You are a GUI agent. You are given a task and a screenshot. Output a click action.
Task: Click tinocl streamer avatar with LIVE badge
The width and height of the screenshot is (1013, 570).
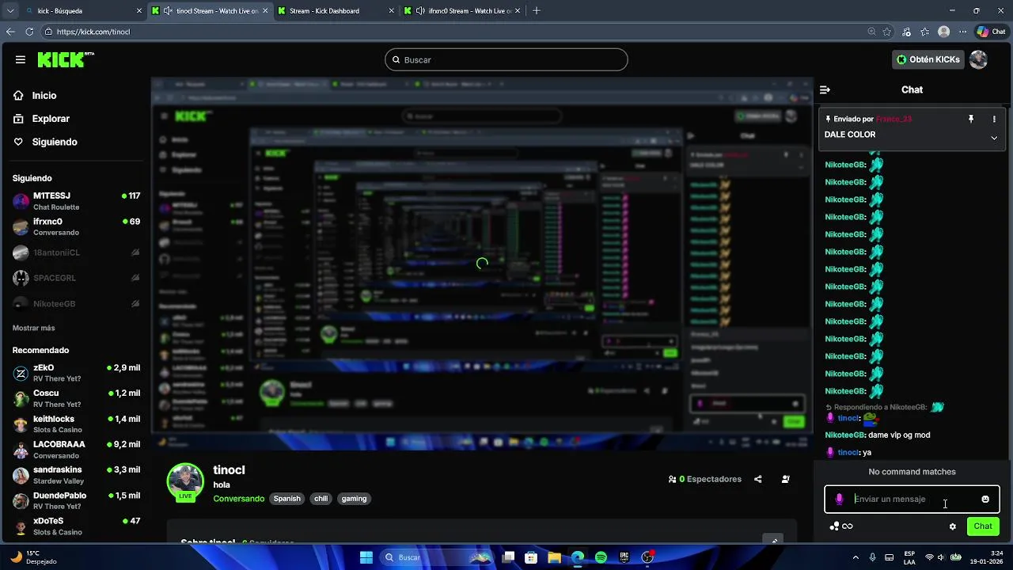click(x=185, y=482)
